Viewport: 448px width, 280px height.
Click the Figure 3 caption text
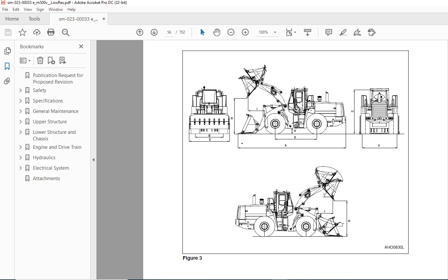click(192, 258)
